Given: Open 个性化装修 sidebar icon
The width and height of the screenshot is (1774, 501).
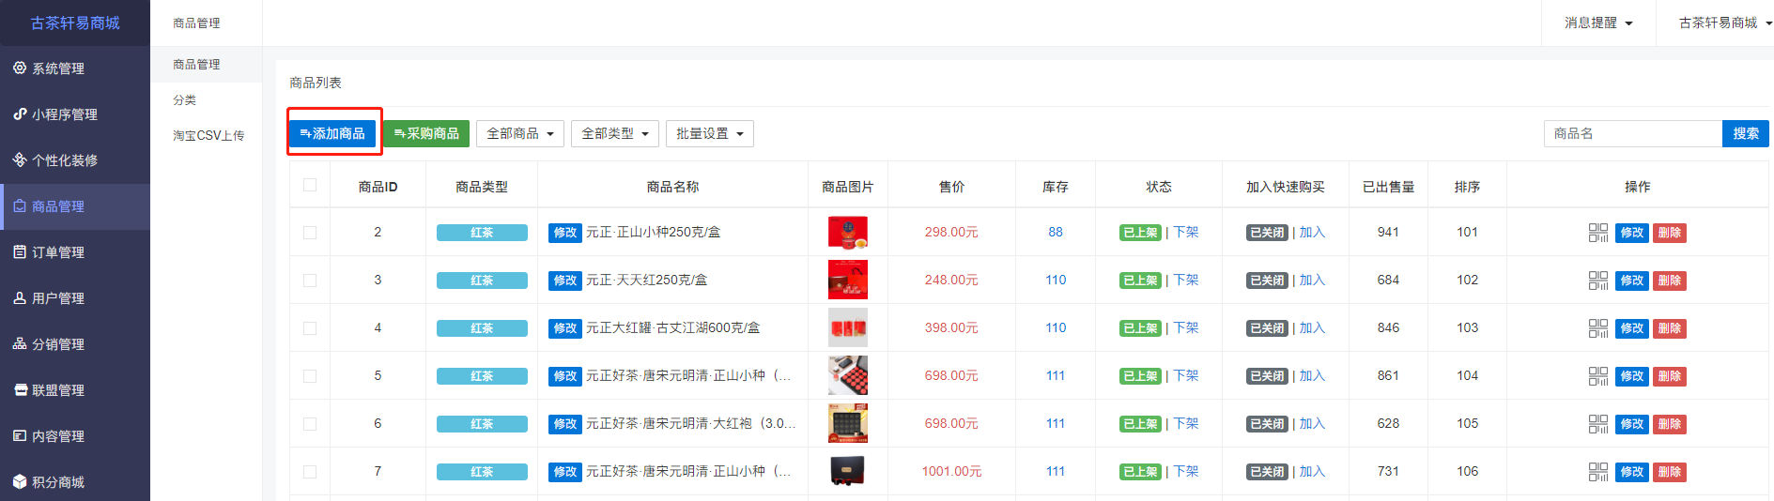Looking at the screenshot, I should coord(20,159).
